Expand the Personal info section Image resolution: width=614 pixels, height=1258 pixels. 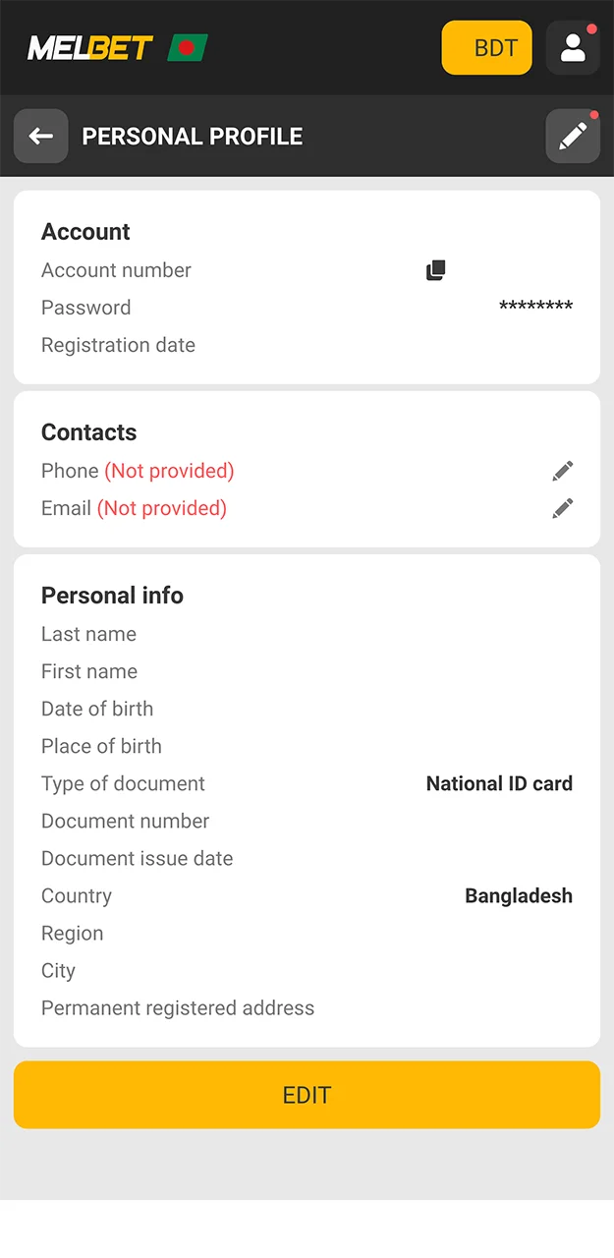(x=112, y=595)
